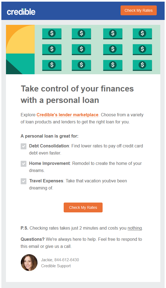Click the underlined "nothing" link
This screenshot has height=288, width=166.
pyautogui.click(x=135, y=228)
